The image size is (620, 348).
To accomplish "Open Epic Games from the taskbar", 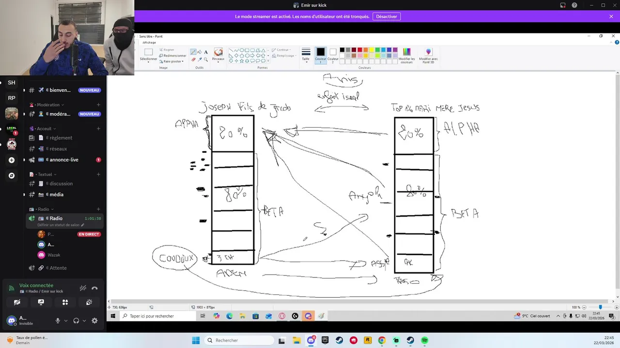I will pos(325,340).
